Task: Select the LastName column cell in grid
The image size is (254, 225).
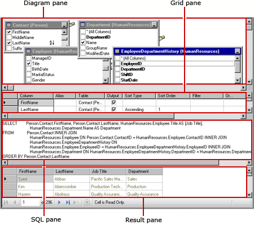Action: [x=36, y=109]
